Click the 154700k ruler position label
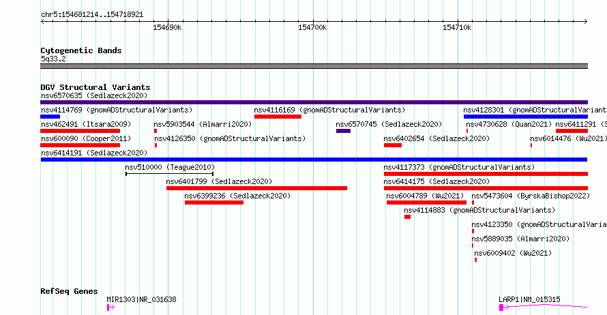The width and height of the screenshot is (607, 315). (312, 27)
